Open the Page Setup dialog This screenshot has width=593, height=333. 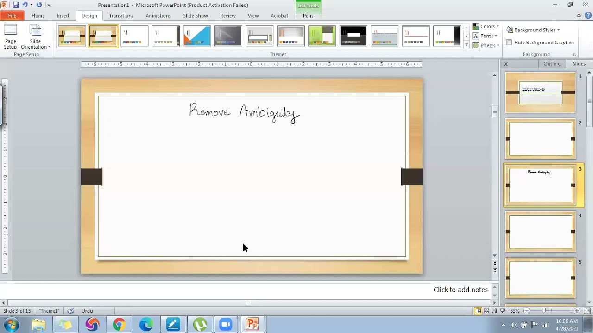click(10, 37)
